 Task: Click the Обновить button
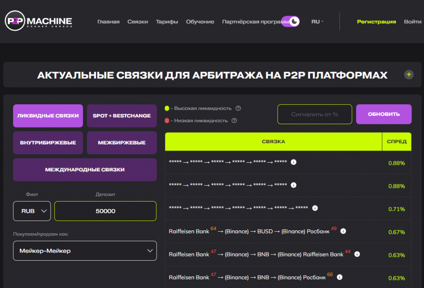point(384,114)
